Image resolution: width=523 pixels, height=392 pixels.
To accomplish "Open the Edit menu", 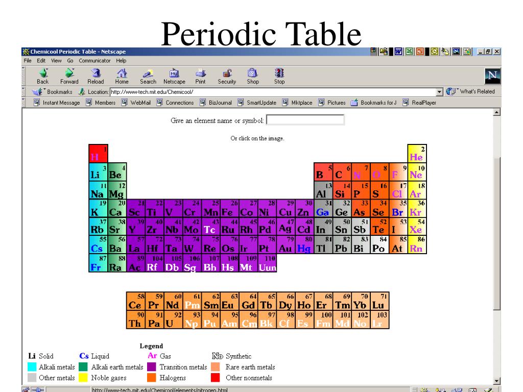I will point(41,61).
